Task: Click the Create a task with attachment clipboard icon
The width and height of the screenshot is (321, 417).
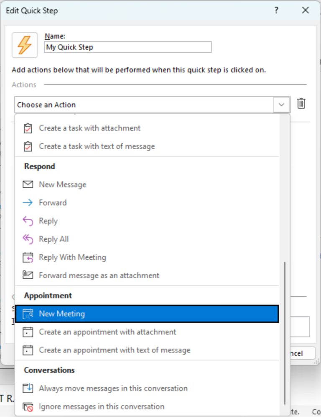Action: point(28,128)
